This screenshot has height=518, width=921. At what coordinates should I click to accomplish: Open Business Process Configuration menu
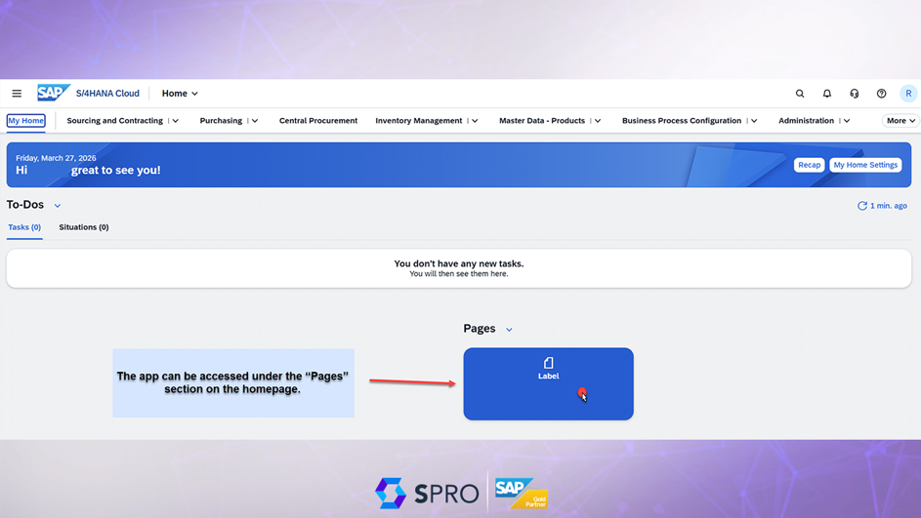[x=682, y=120]
